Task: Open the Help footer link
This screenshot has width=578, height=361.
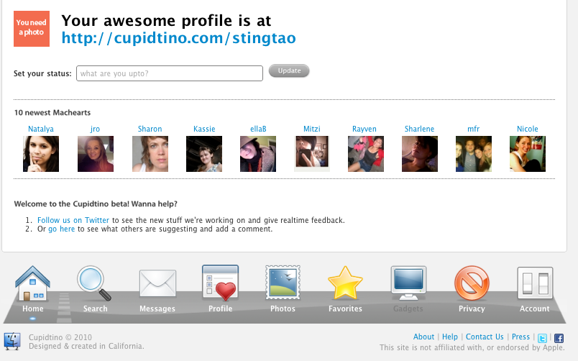Action: pos(450,337)
